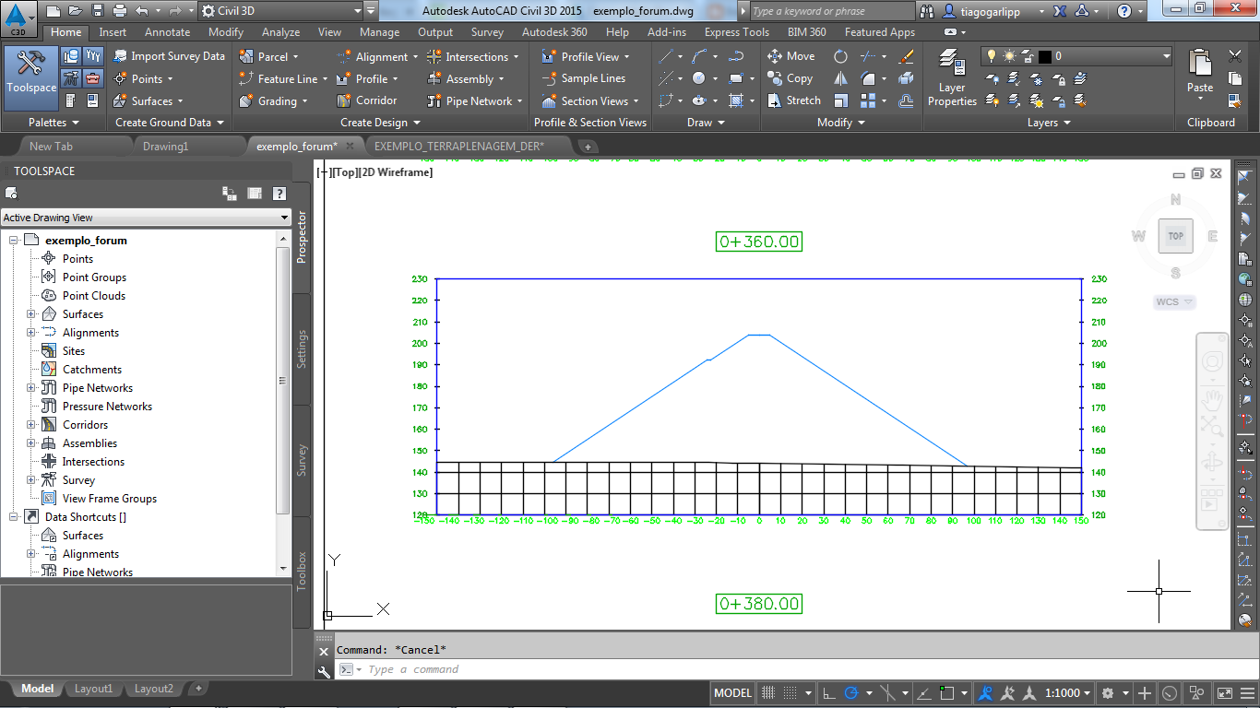Open the Analyze ribbon tab
Viewport: 1260px width, 708px height.
coord(280,32)
